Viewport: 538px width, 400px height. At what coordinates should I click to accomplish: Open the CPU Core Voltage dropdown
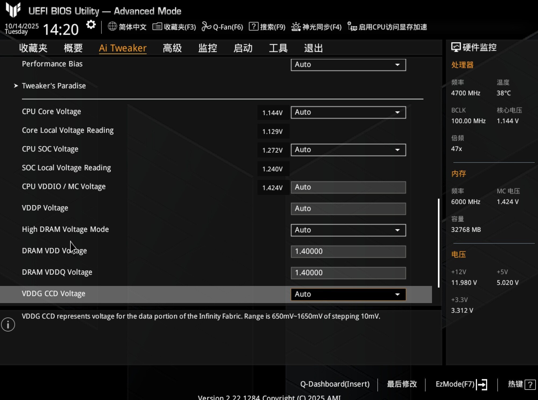click(348, 112)
